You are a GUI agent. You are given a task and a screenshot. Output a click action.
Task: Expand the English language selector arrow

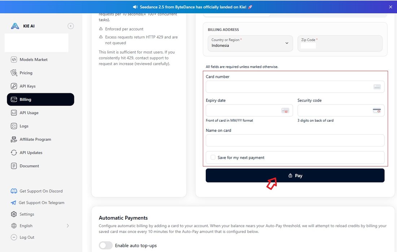(x=67, y=226)
